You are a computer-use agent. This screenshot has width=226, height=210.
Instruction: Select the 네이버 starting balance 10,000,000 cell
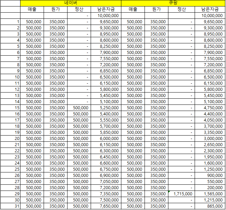106,16
